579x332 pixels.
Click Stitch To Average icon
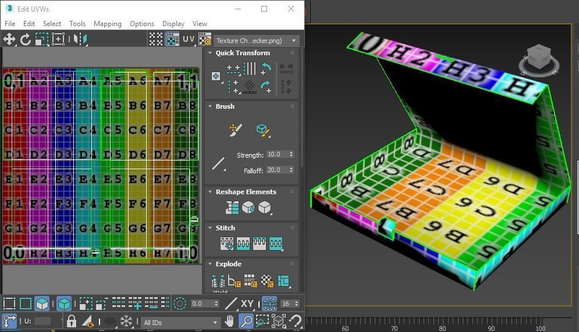click(243, 244)
